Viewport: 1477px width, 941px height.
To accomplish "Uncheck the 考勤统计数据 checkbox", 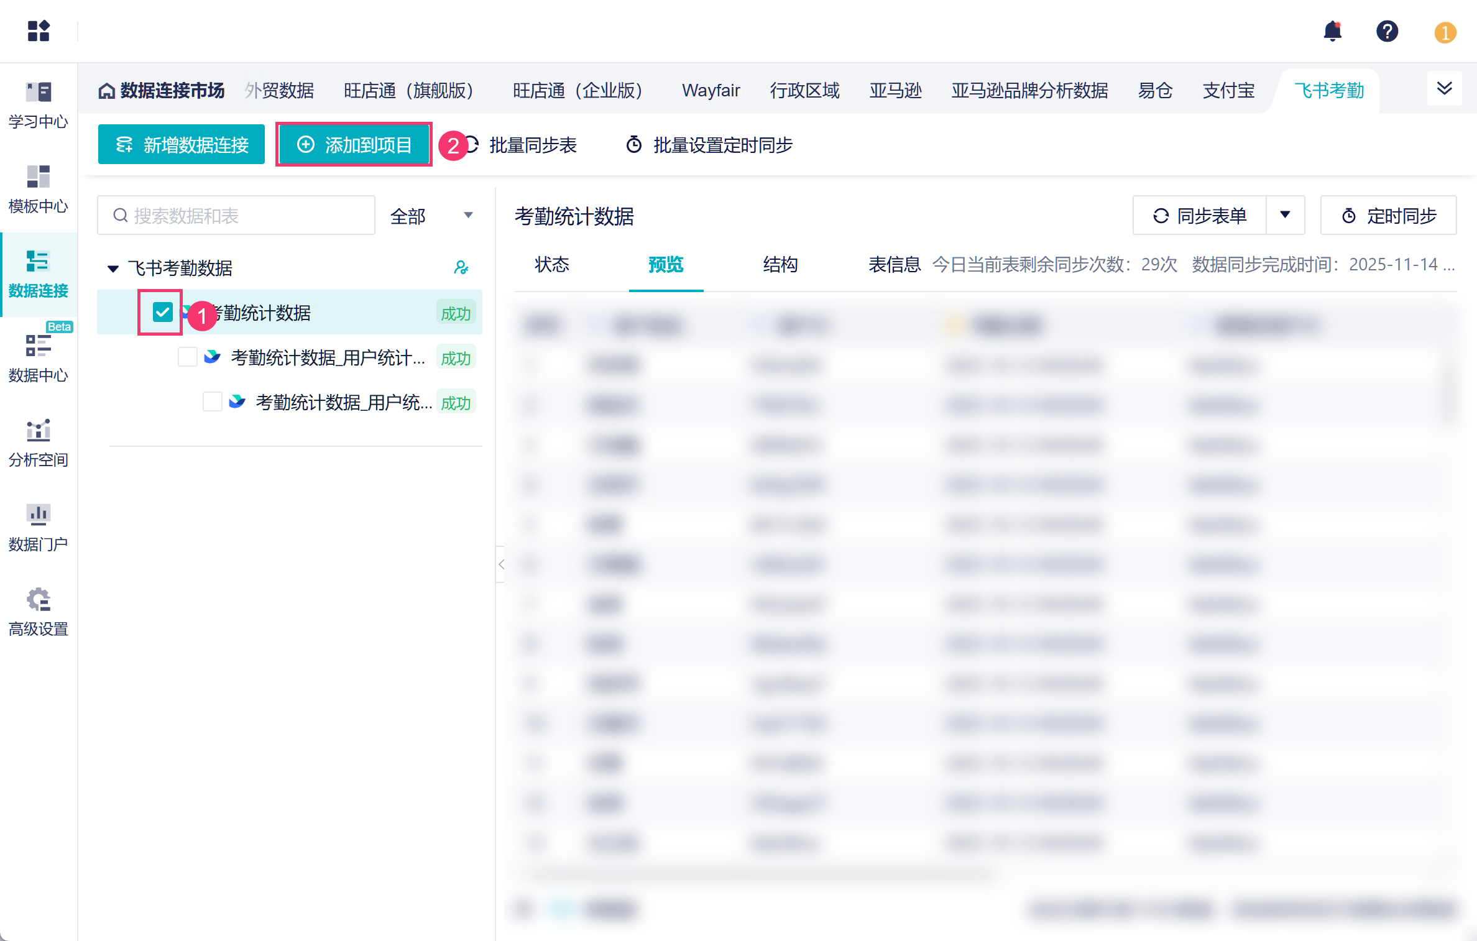I will click(x=162, y=312).
